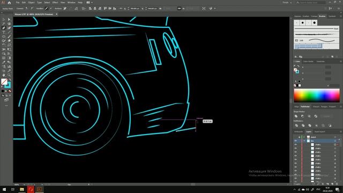Viewport: 343px width, 193px height.
Task: Open the File menu
Action: 18,3
